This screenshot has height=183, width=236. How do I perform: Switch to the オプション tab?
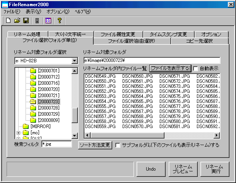tap(211, 34)
